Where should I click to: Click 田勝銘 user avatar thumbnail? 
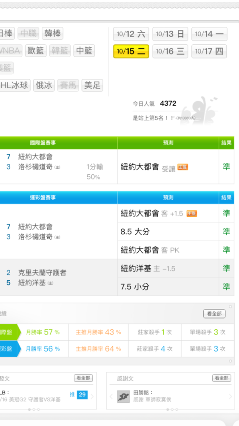(x=123, y=397)
